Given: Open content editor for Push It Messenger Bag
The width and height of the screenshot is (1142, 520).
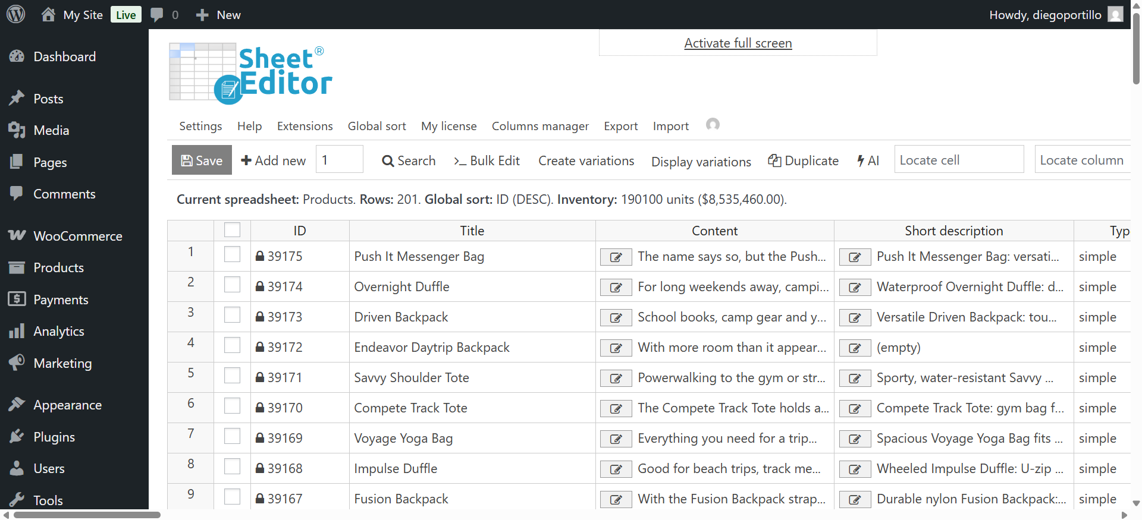Looking at the screenshot, I should click(616, 257).
